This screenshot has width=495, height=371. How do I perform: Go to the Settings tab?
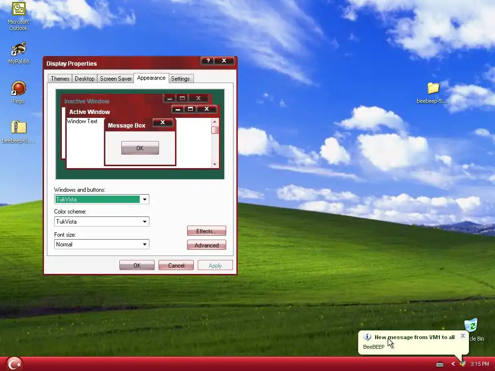point(180,79)
